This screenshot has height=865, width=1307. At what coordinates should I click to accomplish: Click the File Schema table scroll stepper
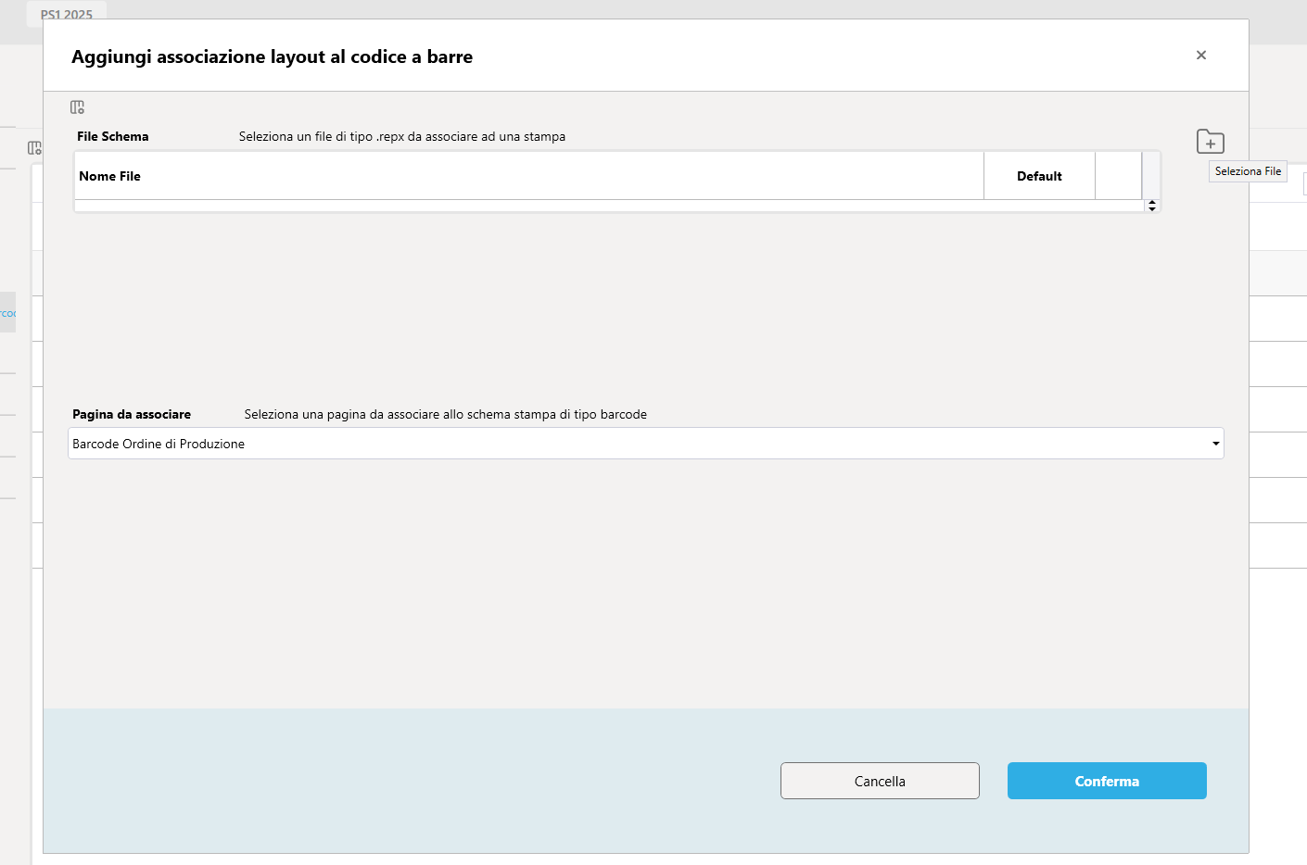1152,206
